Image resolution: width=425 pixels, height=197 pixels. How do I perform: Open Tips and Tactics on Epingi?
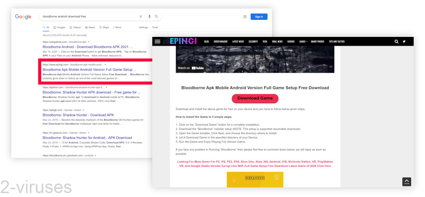(x=337, y=42)
